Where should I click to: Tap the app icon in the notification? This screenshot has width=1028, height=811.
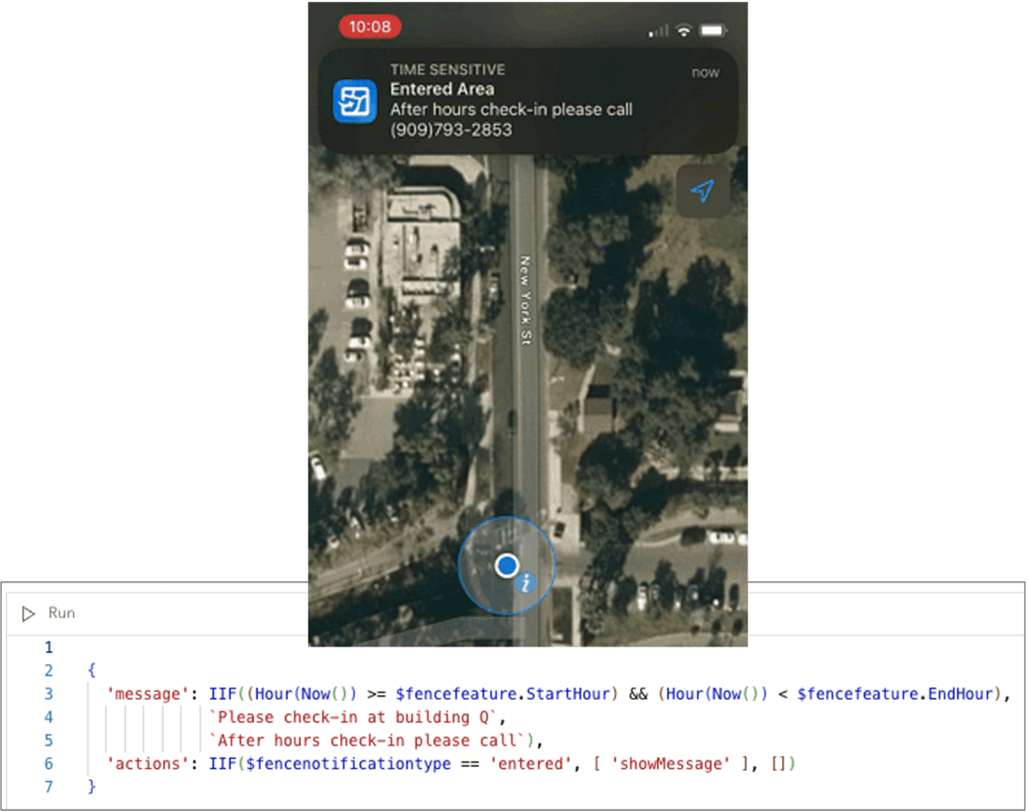355,101
